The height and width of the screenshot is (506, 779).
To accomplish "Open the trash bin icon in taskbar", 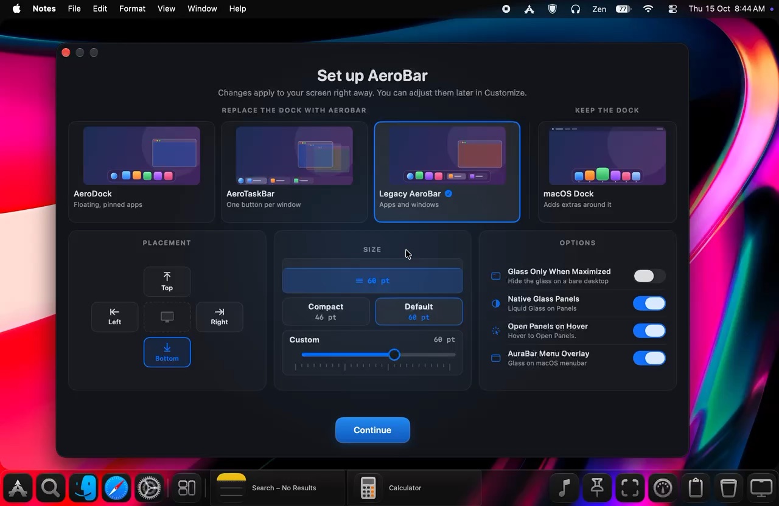I will (x=728, y=488).
